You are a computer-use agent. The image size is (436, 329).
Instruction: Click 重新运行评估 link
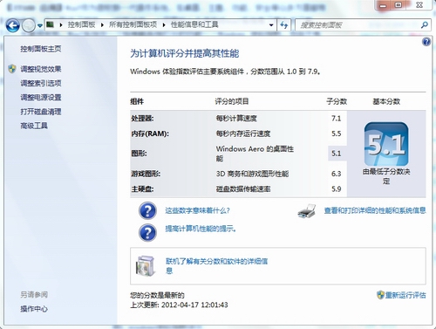(x=405, y=295)
